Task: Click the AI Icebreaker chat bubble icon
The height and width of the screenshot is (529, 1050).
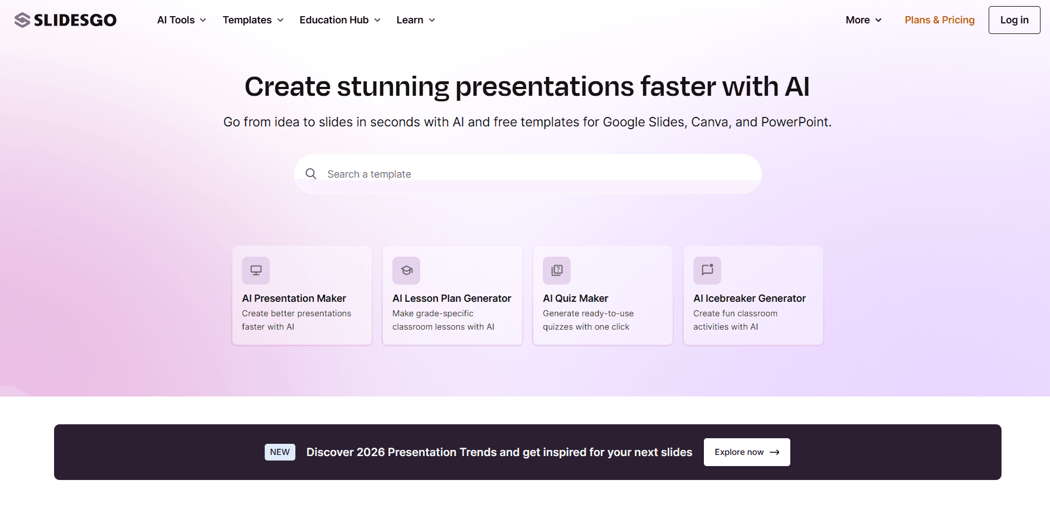Action: (707, 271)
